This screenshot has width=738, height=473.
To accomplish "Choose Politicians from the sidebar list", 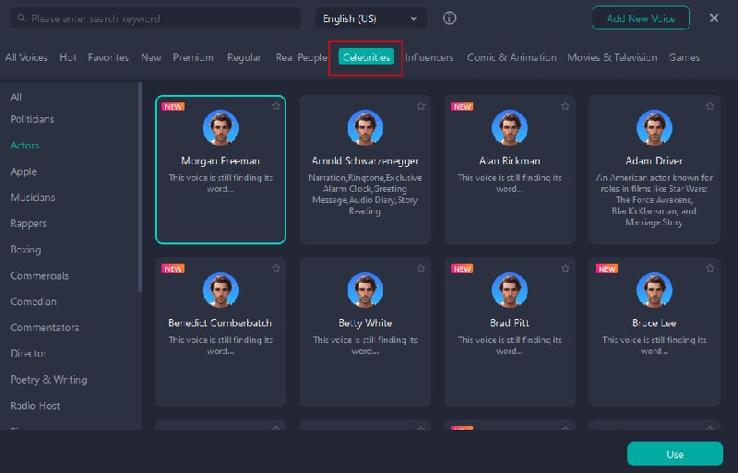I will pyautogui.click(x=32, y=119).
